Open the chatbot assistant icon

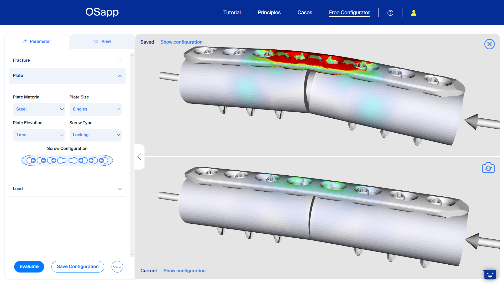(490, 275)
